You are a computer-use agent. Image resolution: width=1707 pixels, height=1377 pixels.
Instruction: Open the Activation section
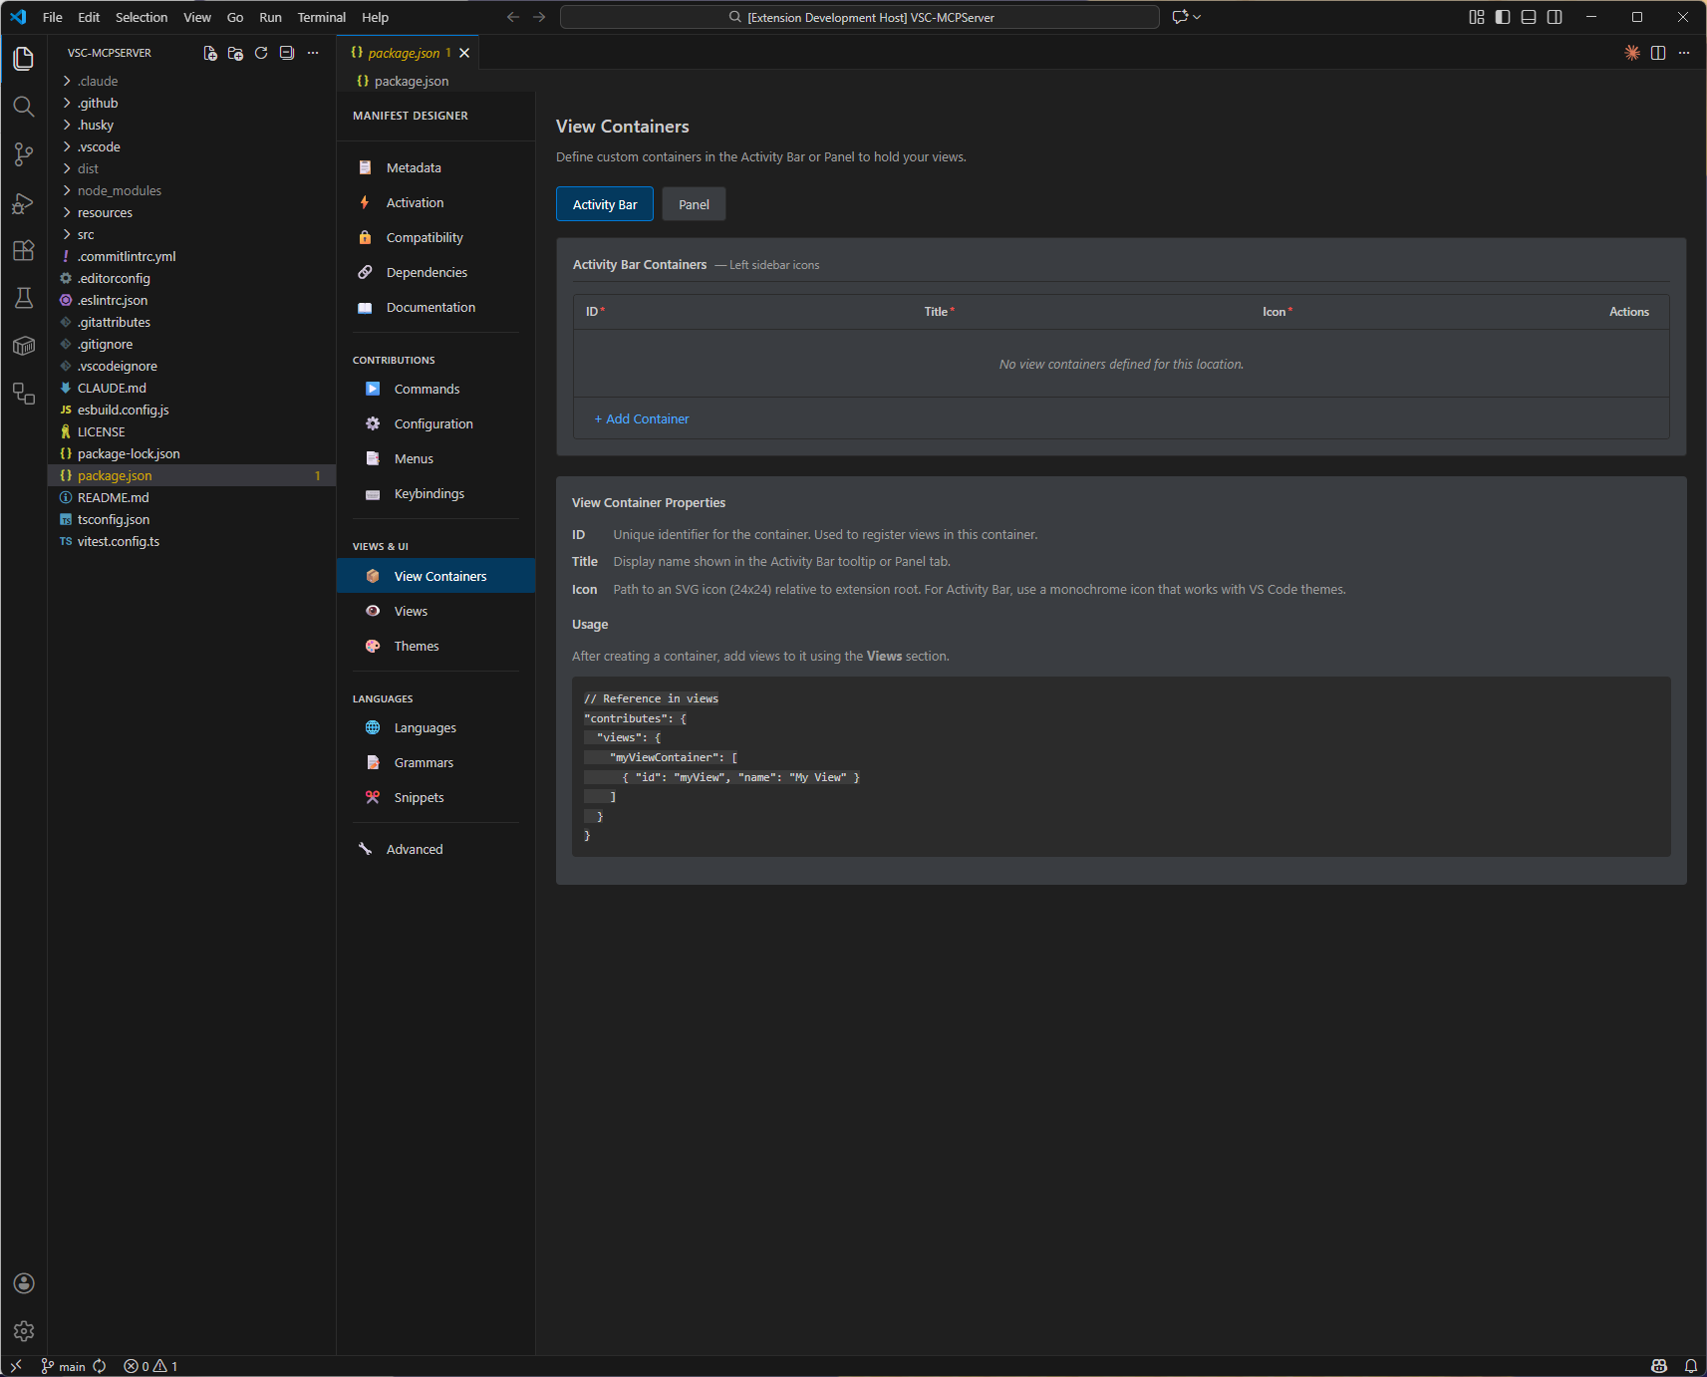(435, 202)
